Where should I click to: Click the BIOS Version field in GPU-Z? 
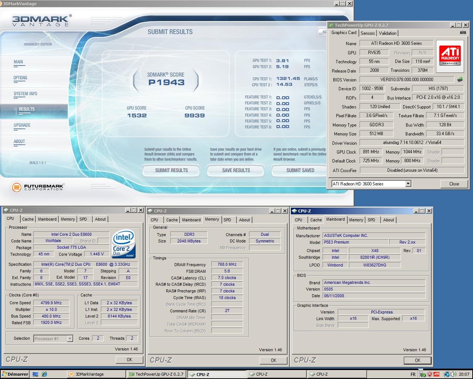[x=406, y=80]
